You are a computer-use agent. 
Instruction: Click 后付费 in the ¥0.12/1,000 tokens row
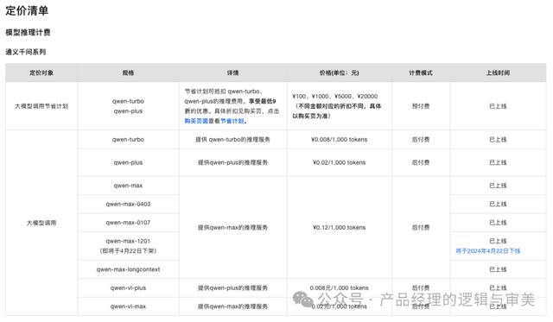pyautogui.click(x=421, y=228)
